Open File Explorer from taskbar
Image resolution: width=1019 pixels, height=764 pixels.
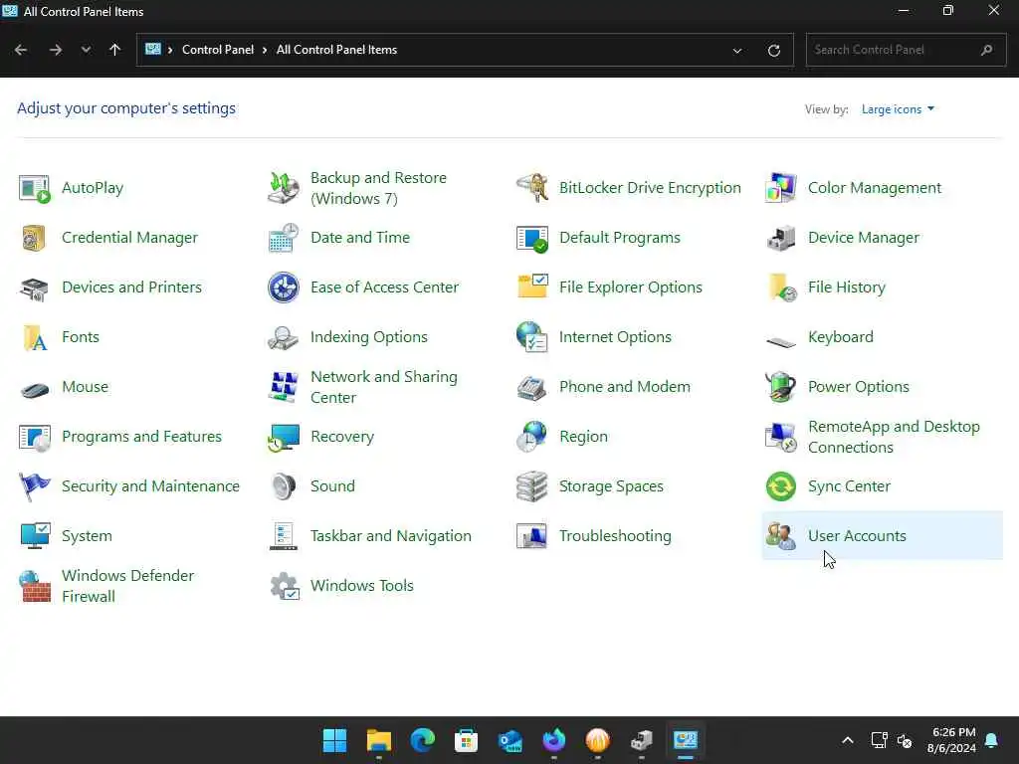(379, 740)
